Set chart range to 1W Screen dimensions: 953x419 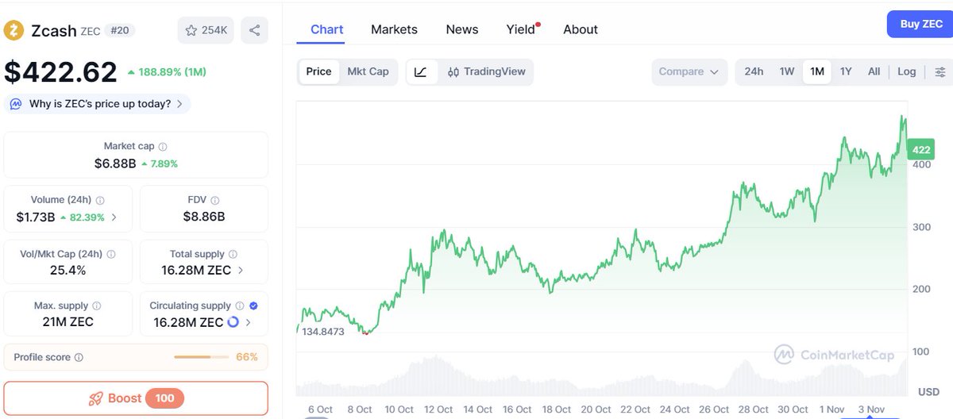(x=786, y=71)
